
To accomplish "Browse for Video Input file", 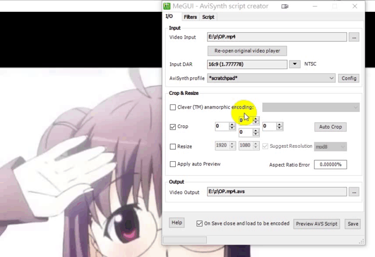I will (354, 37).
